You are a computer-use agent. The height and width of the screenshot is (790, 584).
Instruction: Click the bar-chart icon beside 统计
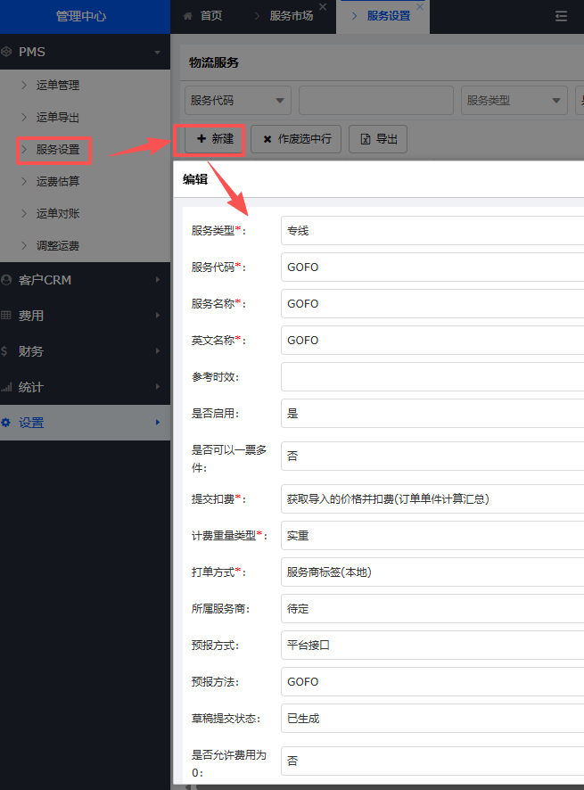[7, 387]
